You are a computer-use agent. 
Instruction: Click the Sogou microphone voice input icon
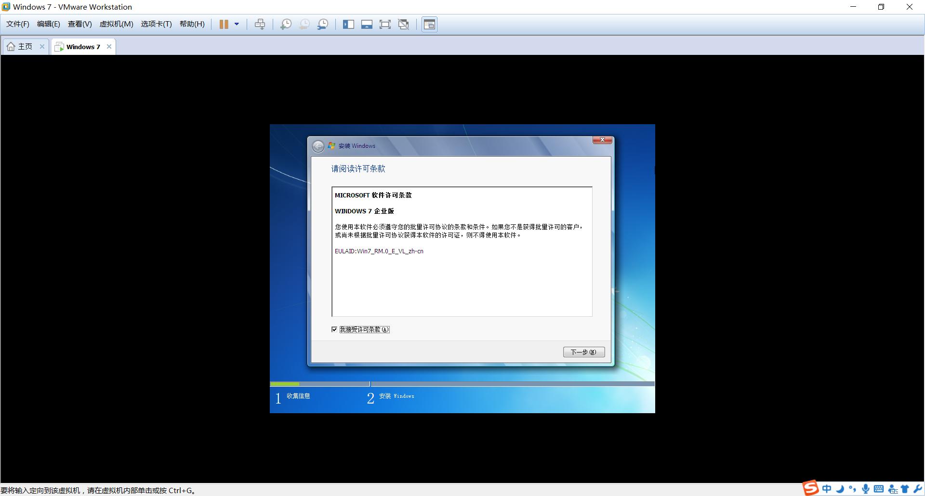tap(866, 489)
